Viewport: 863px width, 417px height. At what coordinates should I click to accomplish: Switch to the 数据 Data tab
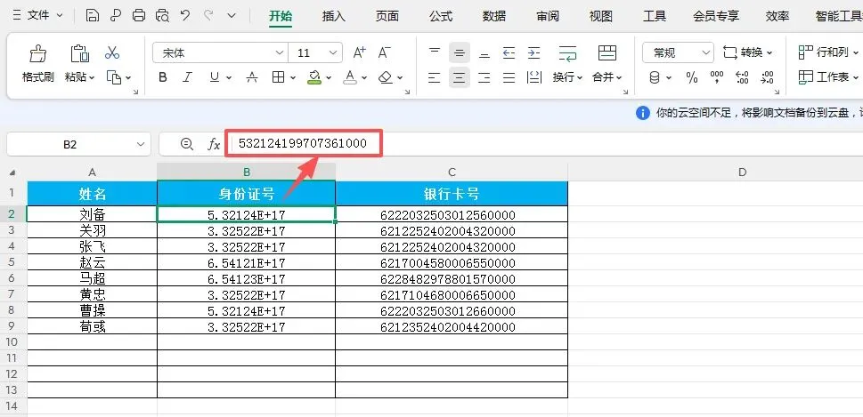494,16
